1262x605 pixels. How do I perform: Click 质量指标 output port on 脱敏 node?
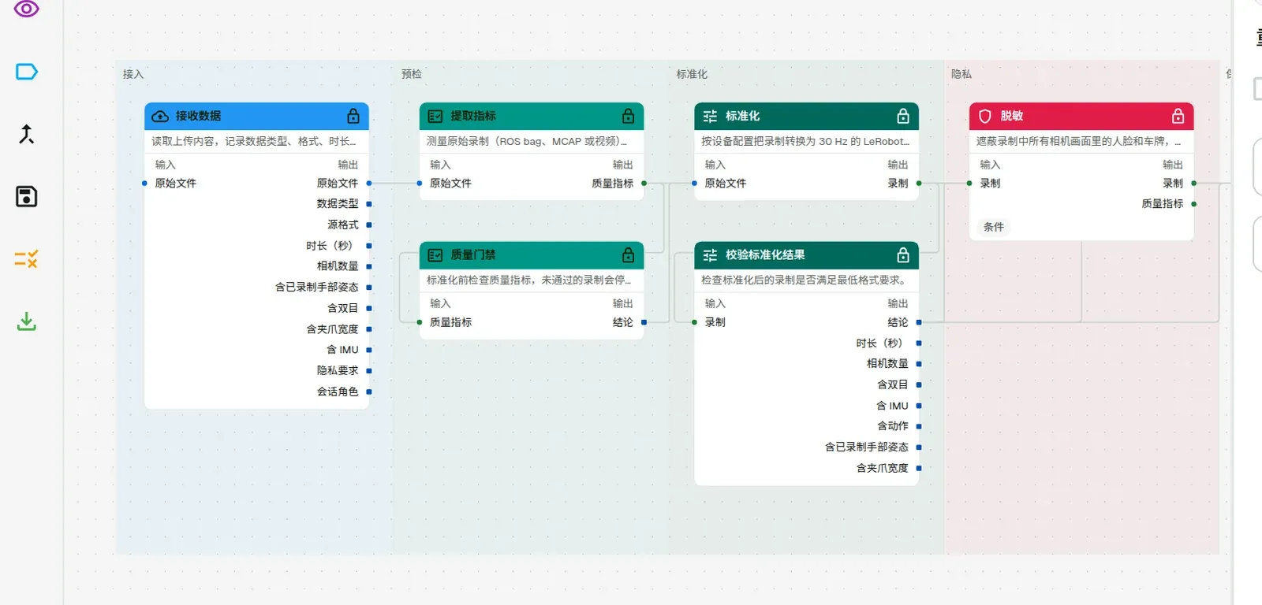point(1194,204)
